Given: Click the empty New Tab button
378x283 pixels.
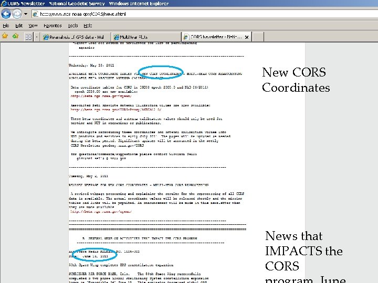Looking at the screenshot, I should pyautogui.click(x=258, y=37).
